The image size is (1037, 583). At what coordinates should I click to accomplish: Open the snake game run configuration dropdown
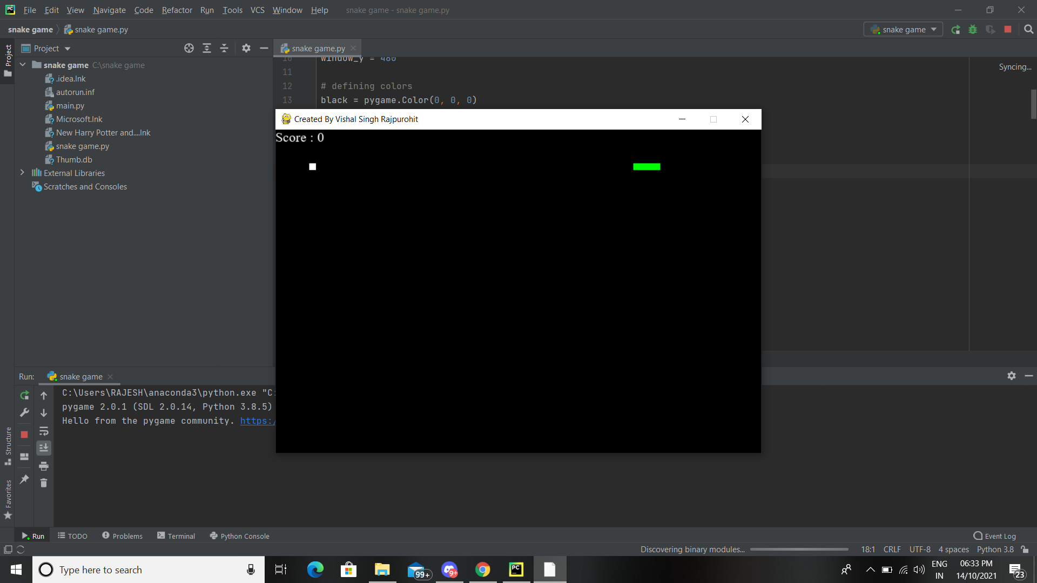click(x=903, y=30)
